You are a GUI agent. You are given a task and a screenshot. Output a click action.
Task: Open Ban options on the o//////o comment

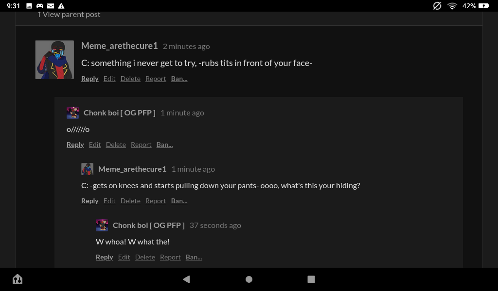[x=164, y=145]
